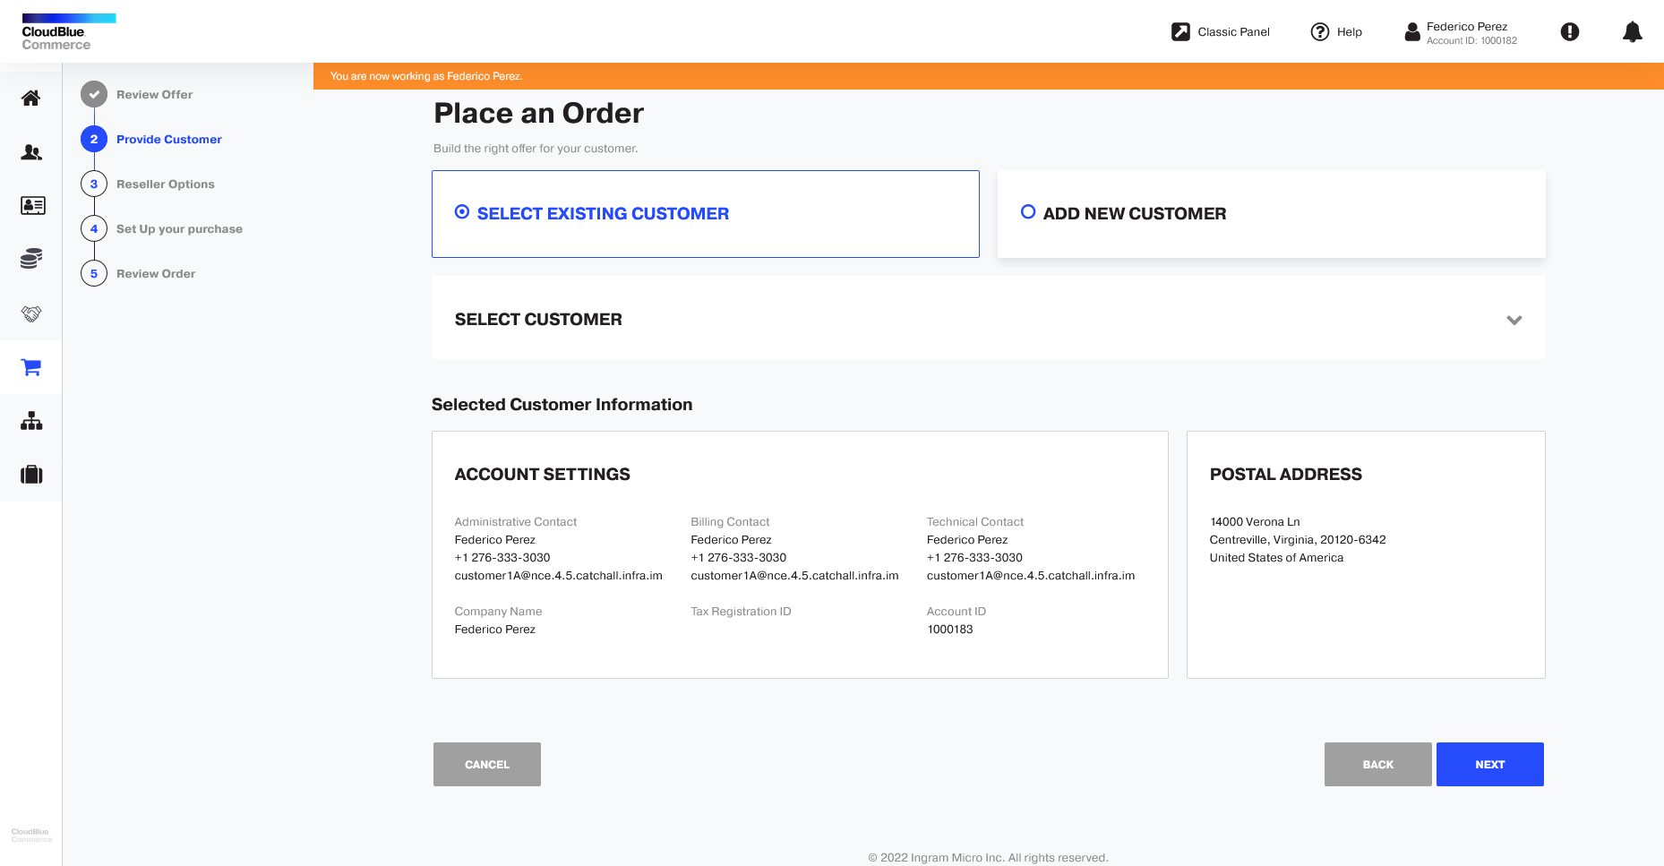
Task: Expand the Select Customer chevron
Action: point(1514,320)
